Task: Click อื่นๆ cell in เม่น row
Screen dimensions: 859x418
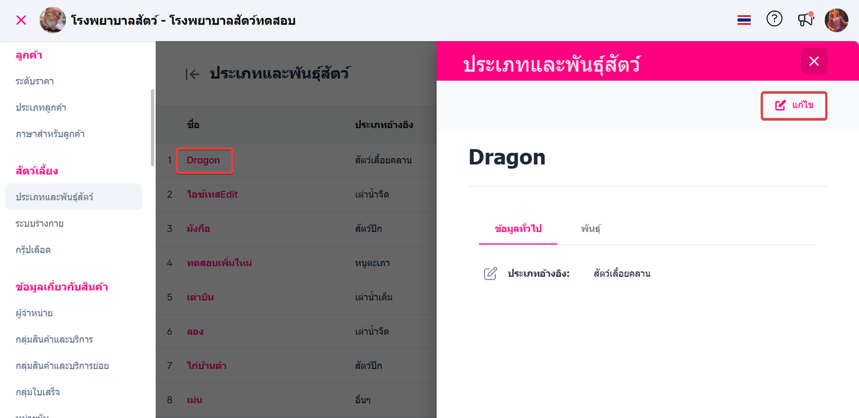Action: tap(363, 400)
